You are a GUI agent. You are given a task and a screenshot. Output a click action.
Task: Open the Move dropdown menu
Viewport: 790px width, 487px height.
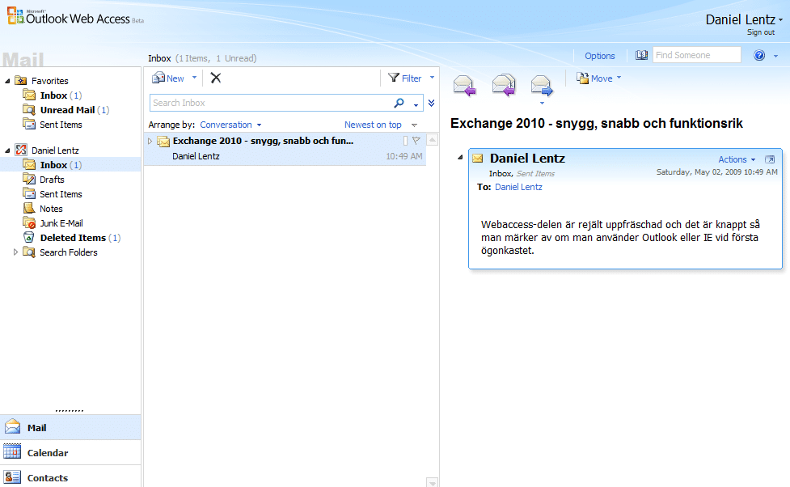pos(600,78)
